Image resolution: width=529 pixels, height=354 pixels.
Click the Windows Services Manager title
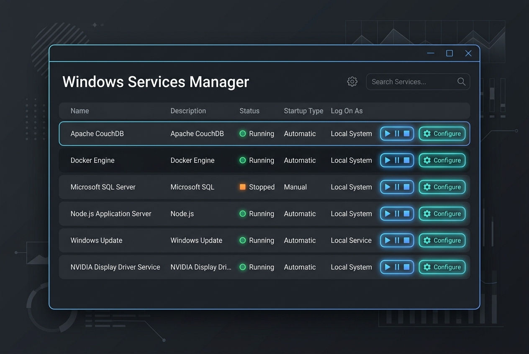156,82
